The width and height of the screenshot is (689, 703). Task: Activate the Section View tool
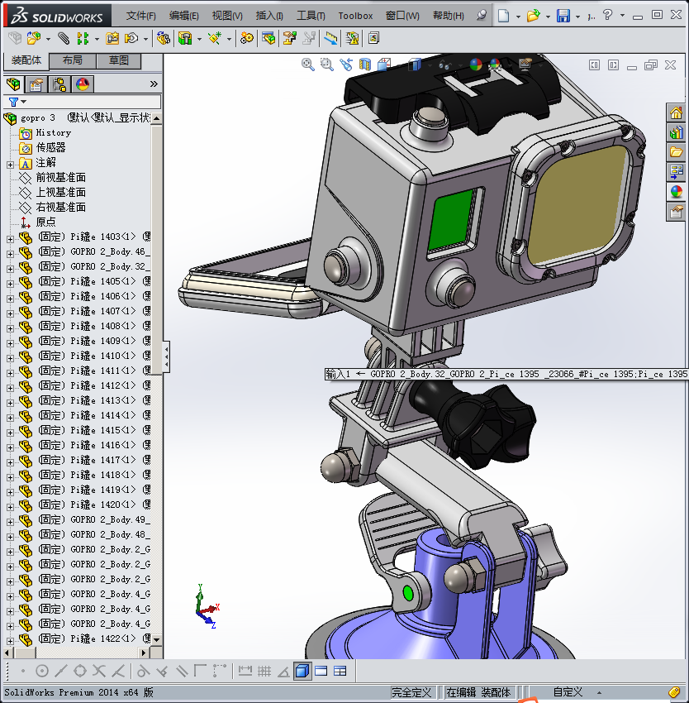pyautogui.click(x=366, y=64)
